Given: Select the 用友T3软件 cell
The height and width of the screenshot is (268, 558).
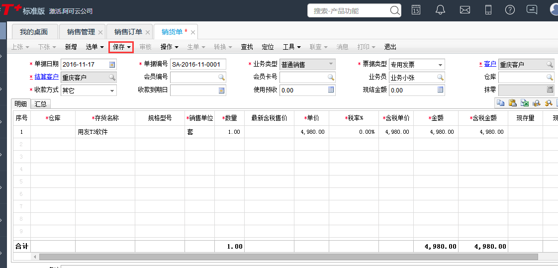Looking at the screenshot, I should 105,132.
